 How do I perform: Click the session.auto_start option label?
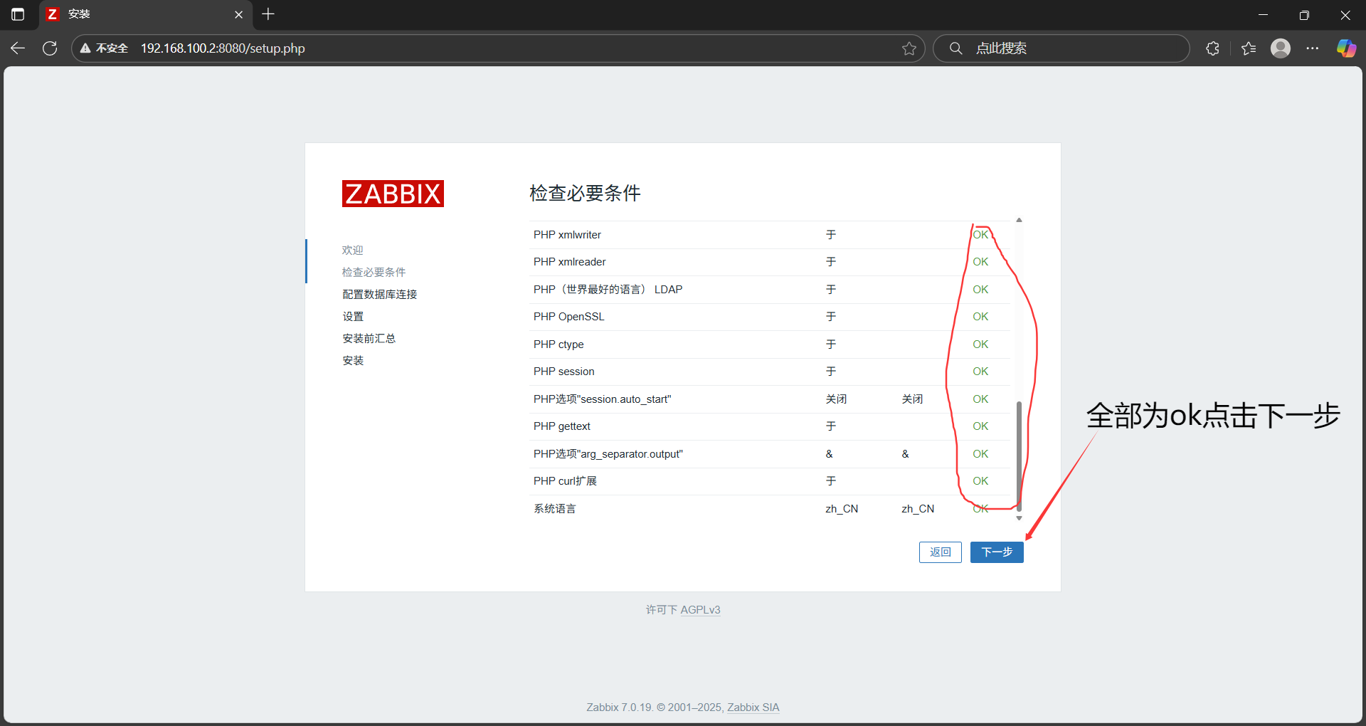point(602,399)
